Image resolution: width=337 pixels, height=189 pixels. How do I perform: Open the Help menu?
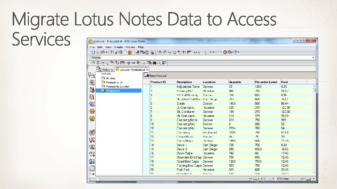[141, 47]
